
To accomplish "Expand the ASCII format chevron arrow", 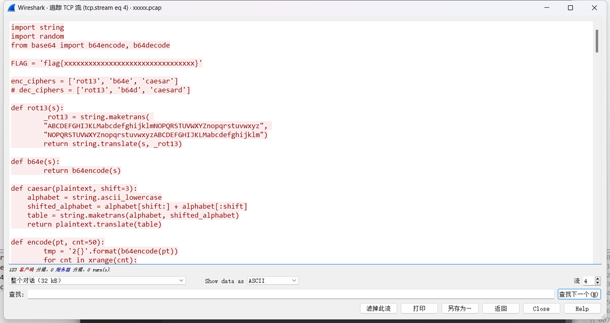I will 294,280.
